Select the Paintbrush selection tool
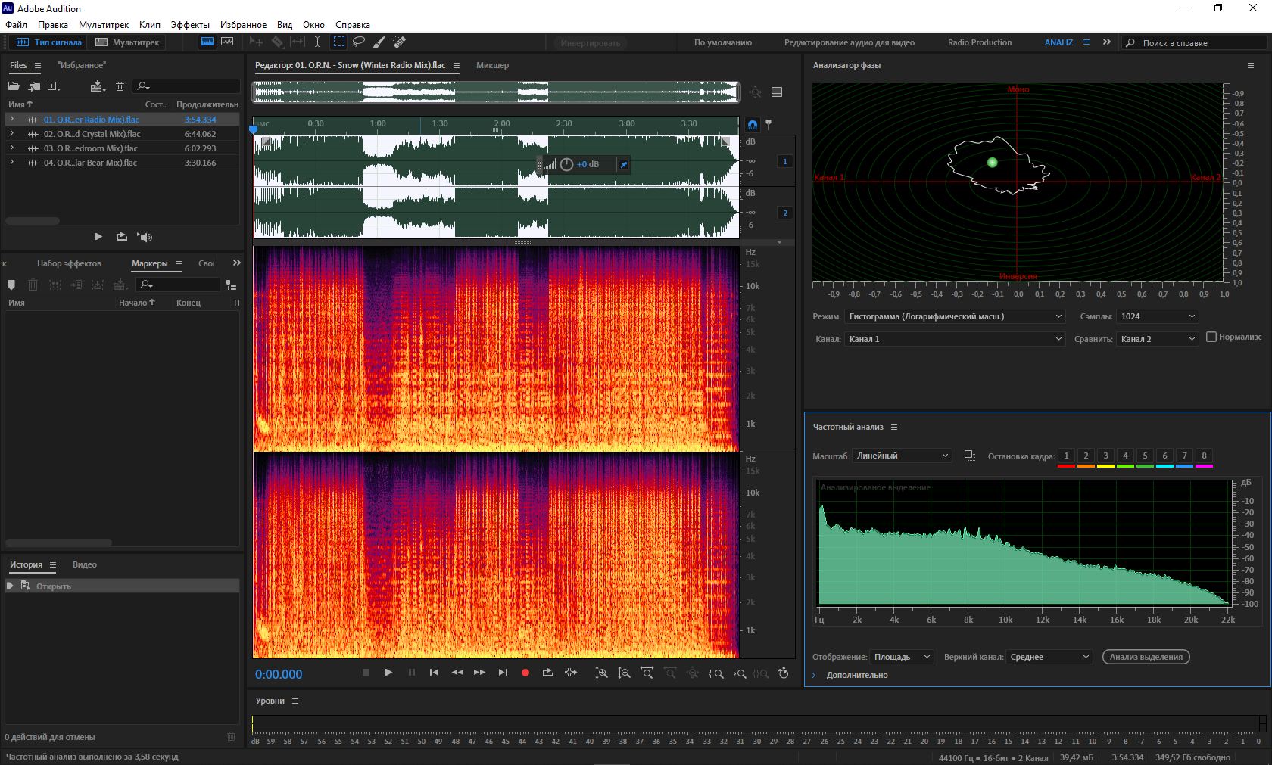Screen dimensions: 1272x765 379,42
